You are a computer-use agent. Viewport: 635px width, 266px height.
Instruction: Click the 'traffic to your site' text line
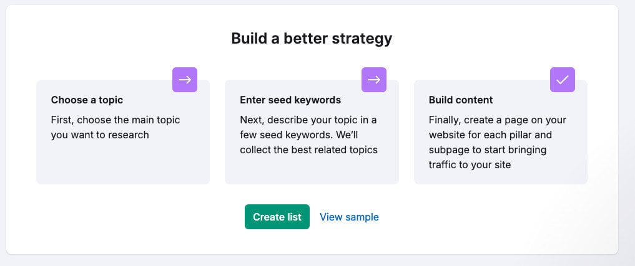(x=470, y=165)
